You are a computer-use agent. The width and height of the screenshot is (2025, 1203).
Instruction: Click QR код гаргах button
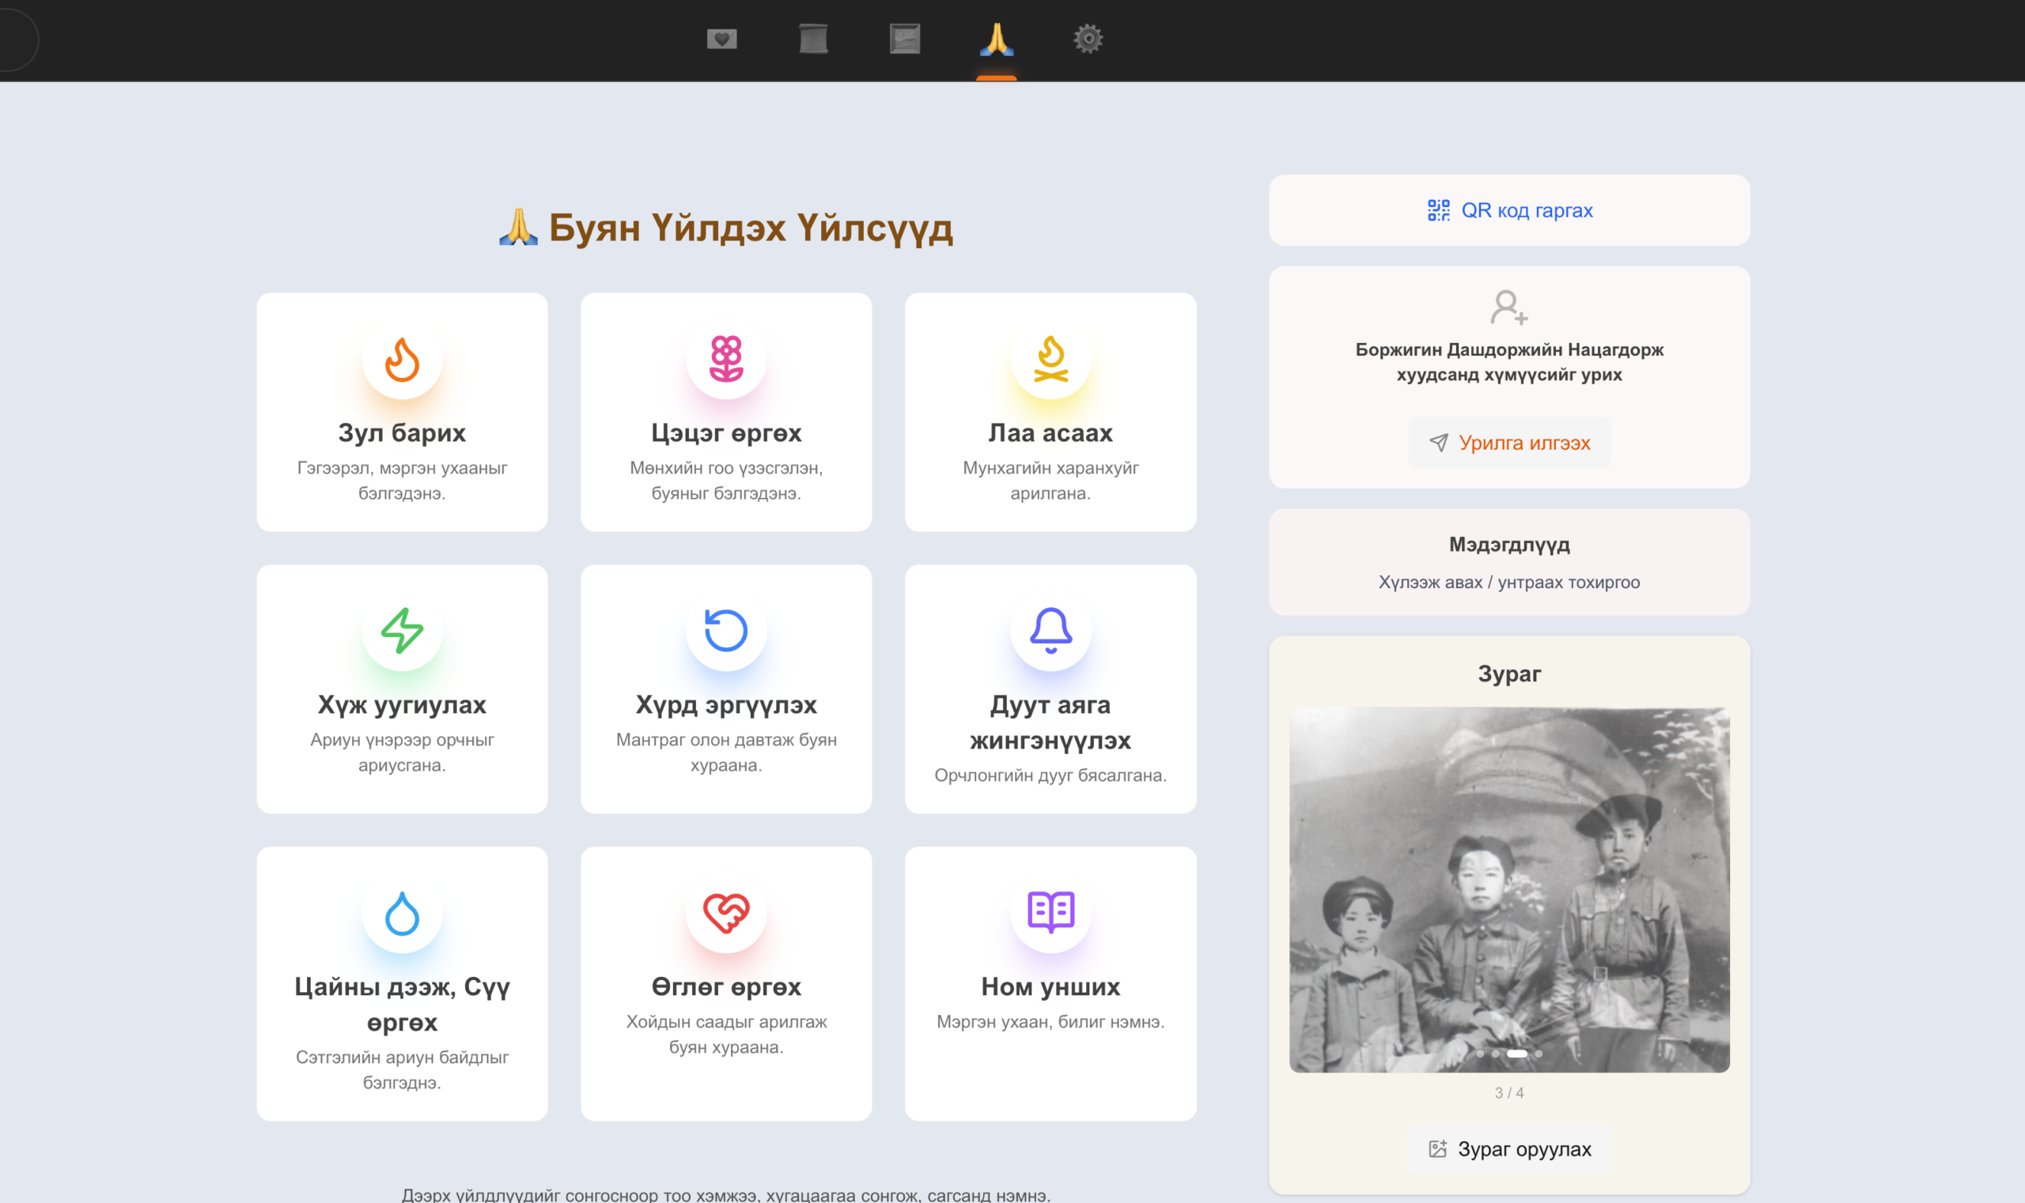(x=1509, y=211)
